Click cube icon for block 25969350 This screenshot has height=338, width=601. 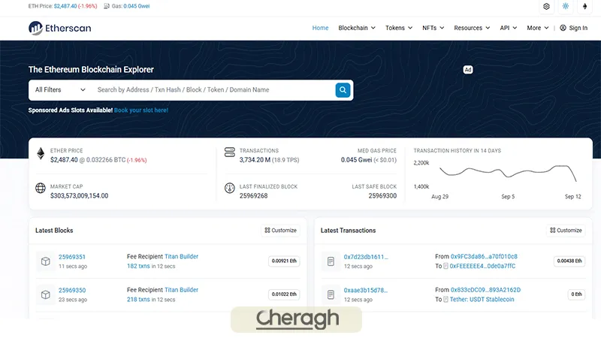pyautogui.click(x=46, y=294)
